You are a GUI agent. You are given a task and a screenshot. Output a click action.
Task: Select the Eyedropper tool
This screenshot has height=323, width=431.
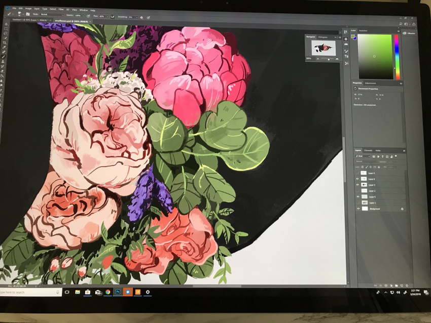pos(5,47)
